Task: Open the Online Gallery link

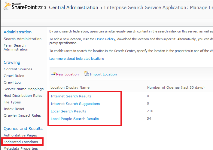Action: 105,39
